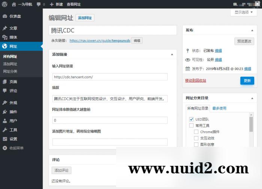Click the category list scrollbar thumb
The image size is (262, 189).
(251, 124)
